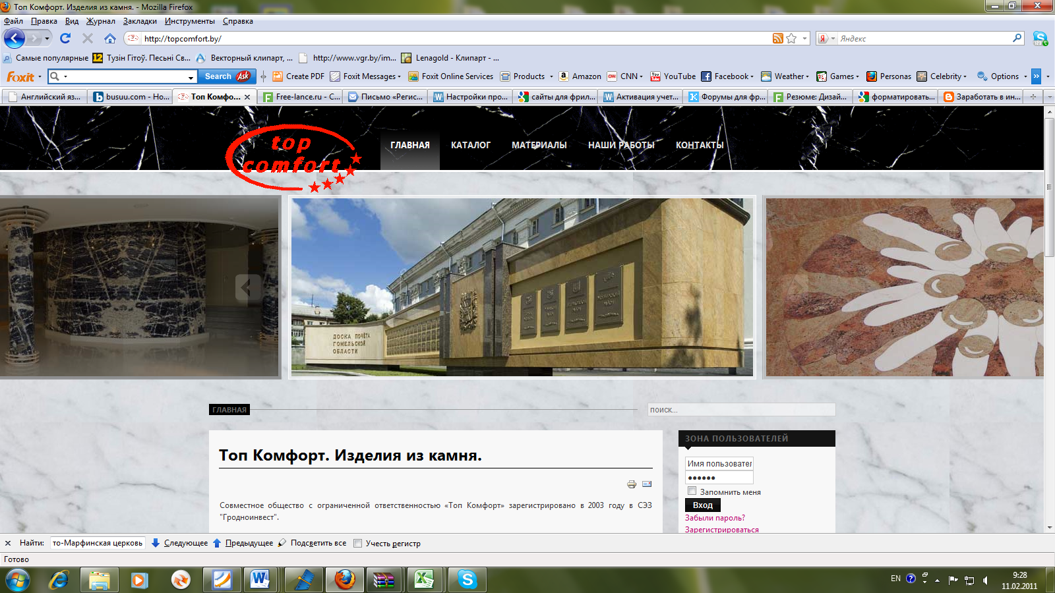
Task: Click the Search Ask button
Action: pyautogui.click(x=226, y=76)
